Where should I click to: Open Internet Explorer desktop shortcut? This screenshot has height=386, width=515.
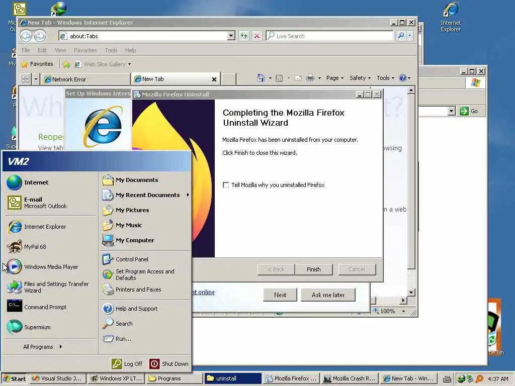[451, 17]
